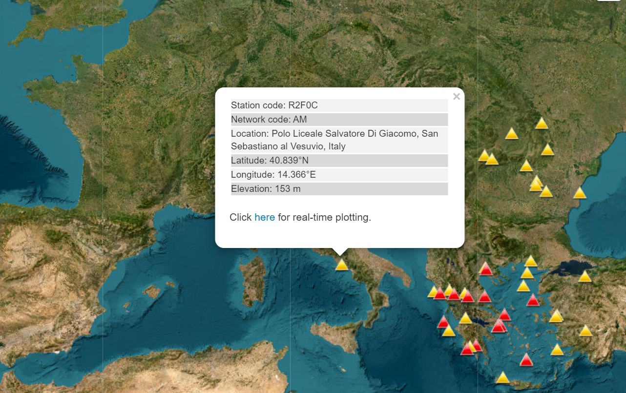Select the topmost yellow station marker in Romania
Image resolution: width=626 pixels, height=393 pixels.
[x=541, y=124]
